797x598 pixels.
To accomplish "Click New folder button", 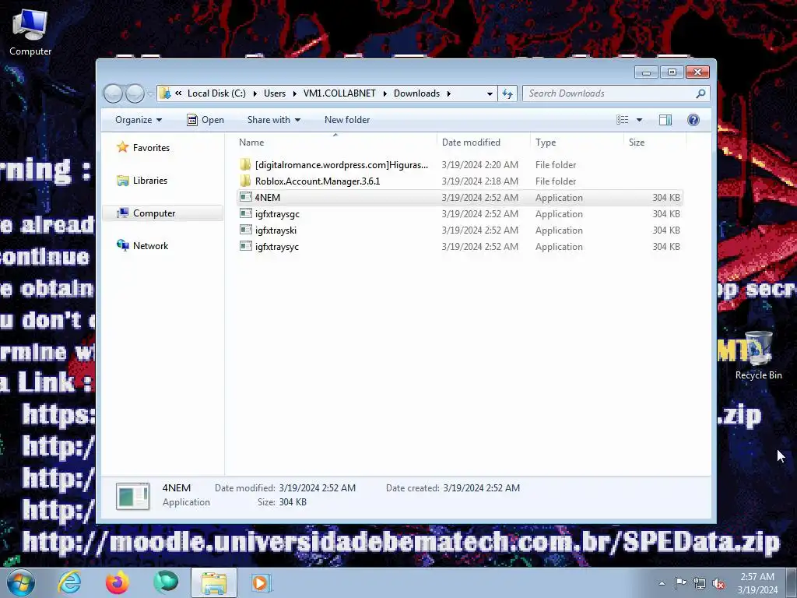I will (347, 120).
